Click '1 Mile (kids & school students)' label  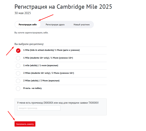[x=51, y=50]
